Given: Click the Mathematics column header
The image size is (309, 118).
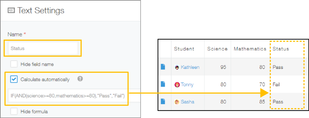Looking at the screenshot, I should (250, 49).
